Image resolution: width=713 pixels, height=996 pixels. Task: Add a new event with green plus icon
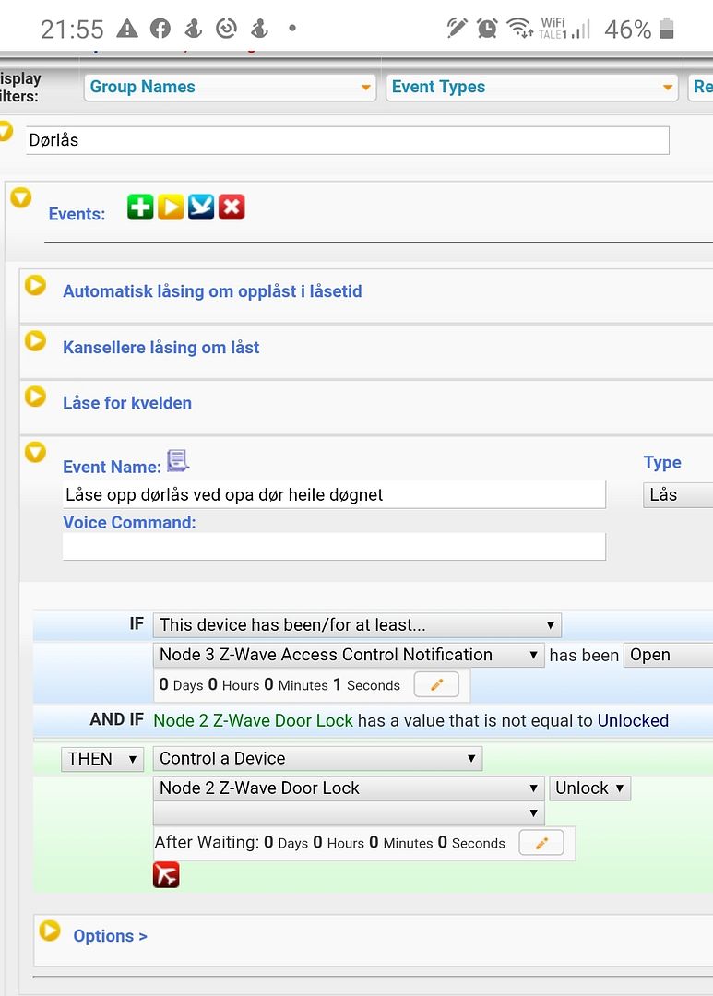pyautogui.click(x=140, y=207)
